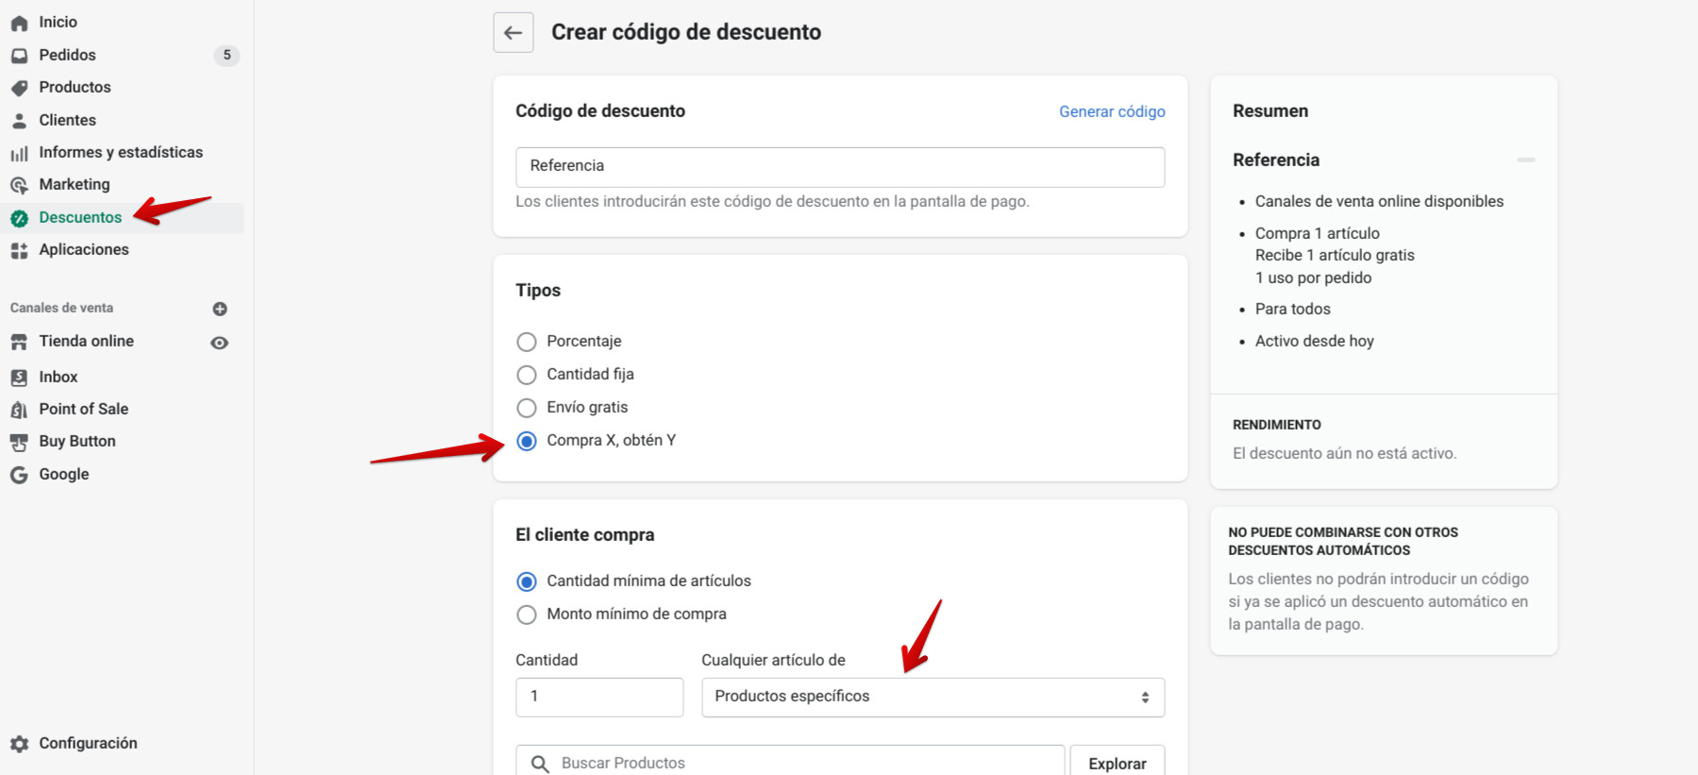Click the Point of Sale bag icon
1698x775 pixels.
[x=19, y=410]
